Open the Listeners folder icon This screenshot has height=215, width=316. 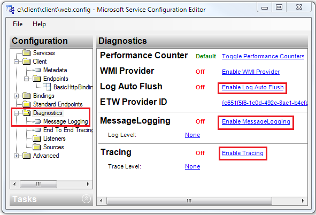click(x=37, y=139)
